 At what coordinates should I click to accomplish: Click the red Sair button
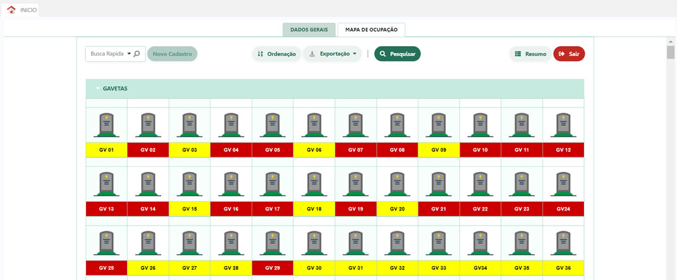568,54
